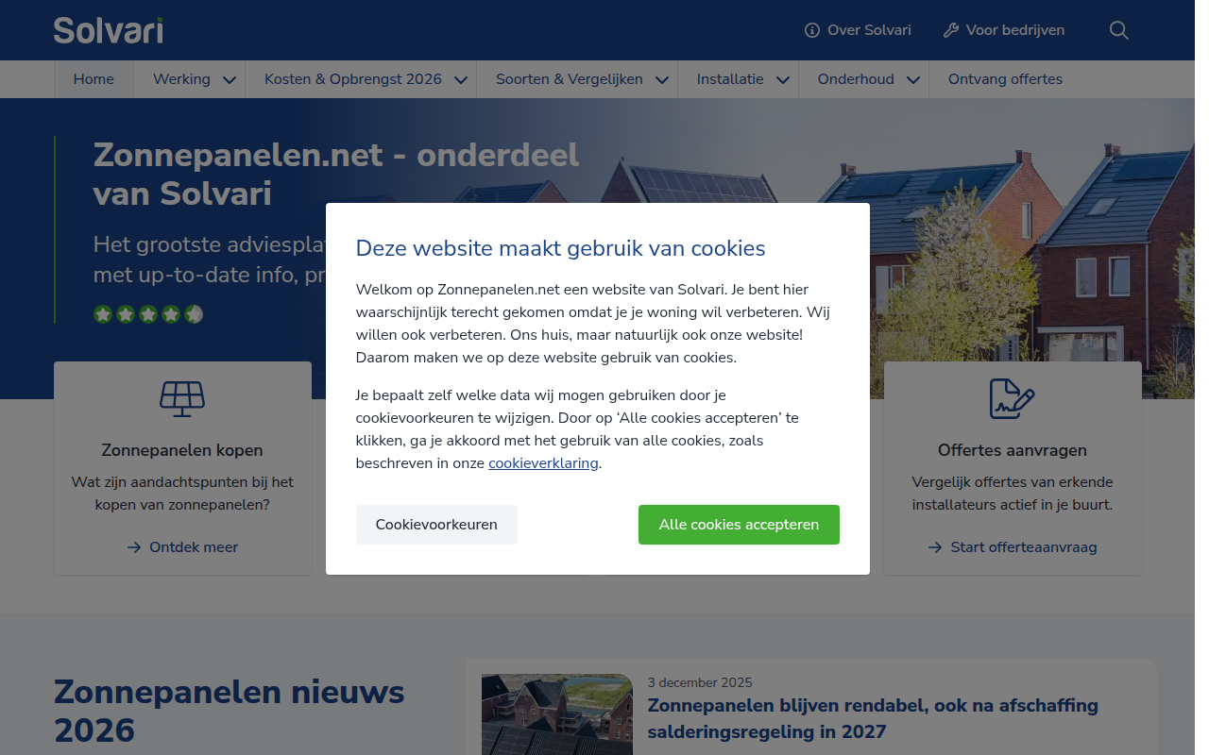Click the solar panel icon above Zonnepanelen kopen
Viewport: 1209px width, 755px height.
pyautogui.click(x=182, y=399)
